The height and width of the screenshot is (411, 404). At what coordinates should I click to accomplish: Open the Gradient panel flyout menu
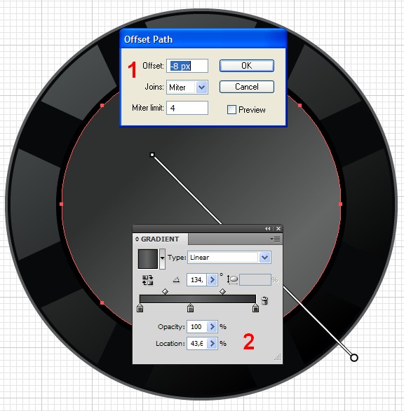tap(275, 239)
